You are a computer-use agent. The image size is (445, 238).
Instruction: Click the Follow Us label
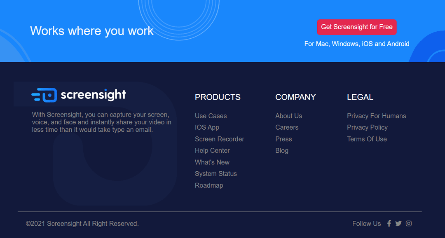point(366,224)
